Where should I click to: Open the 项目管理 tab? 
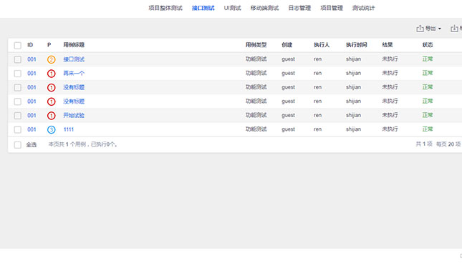click(332, 8)
